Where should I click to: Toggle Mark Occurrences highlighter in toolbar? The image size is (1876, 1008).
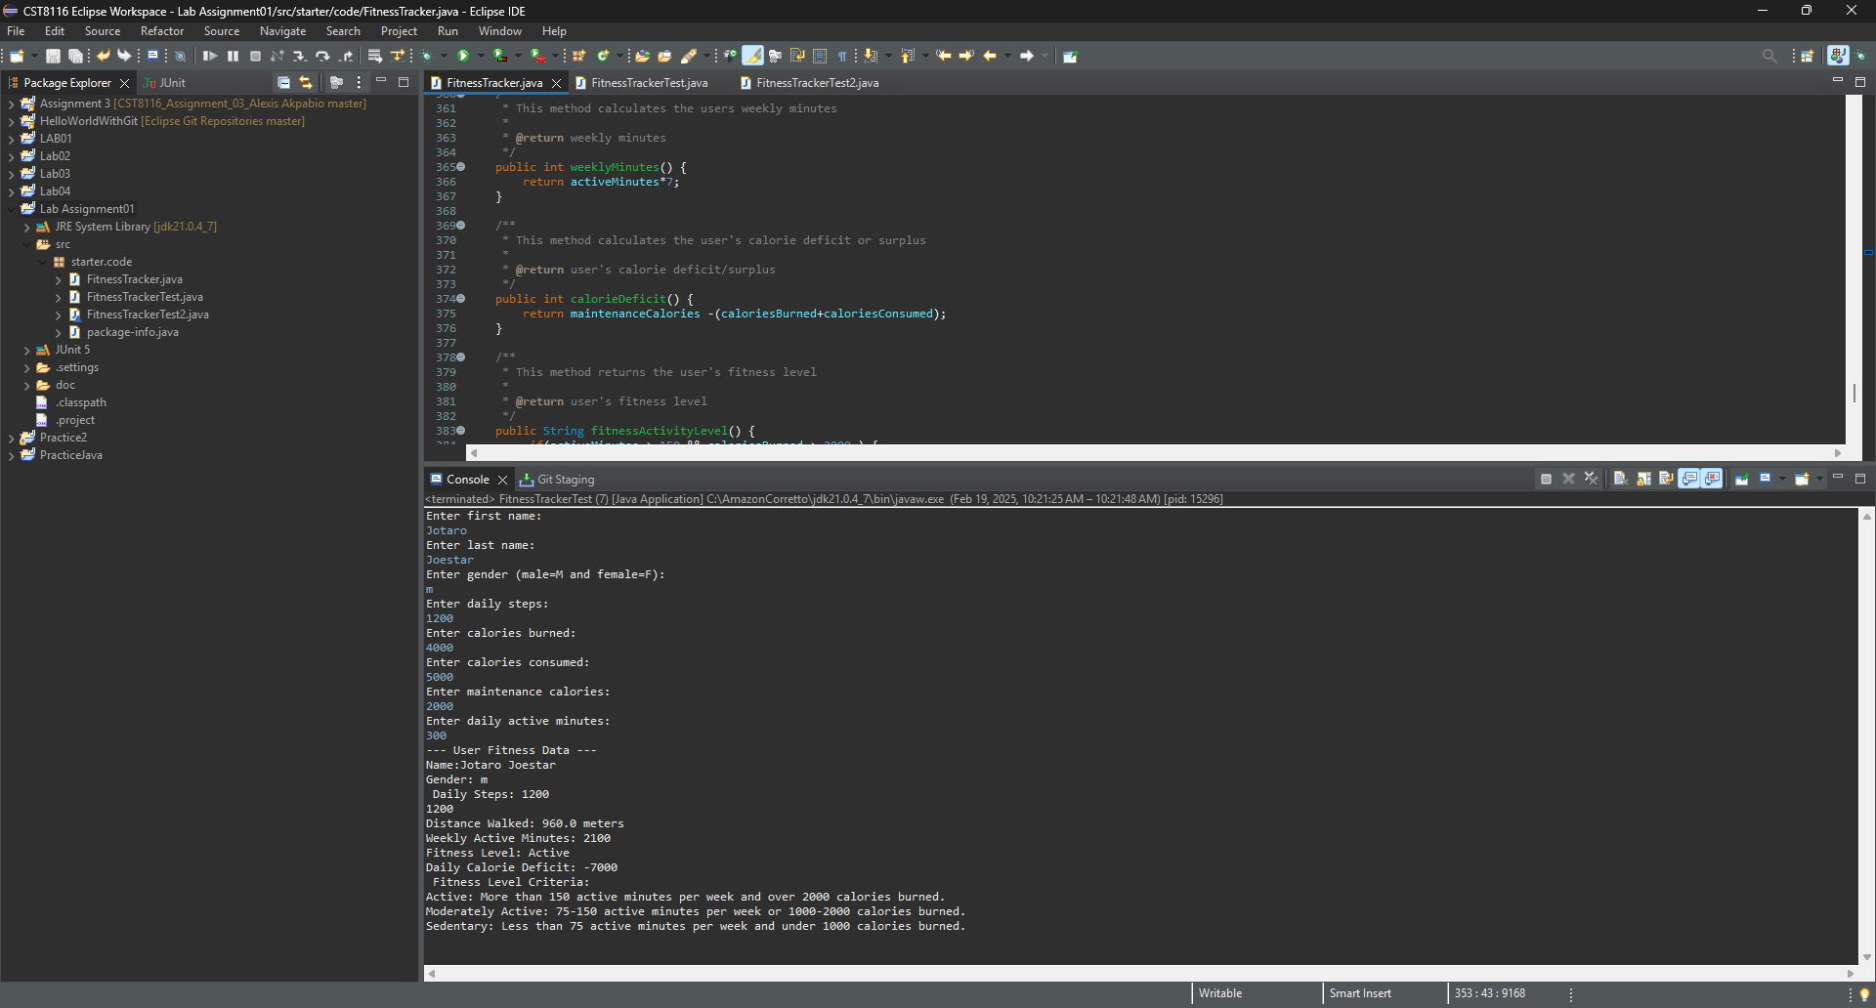[x=752, y=57]
